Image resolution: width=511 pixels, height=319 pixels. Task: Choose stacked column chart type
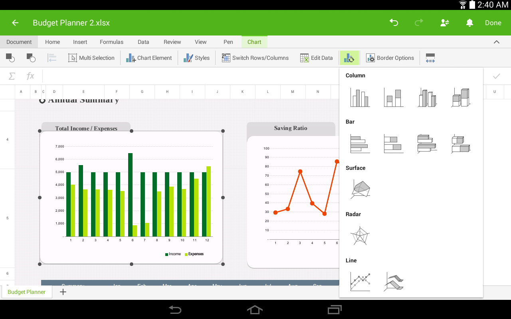point(394,97)
